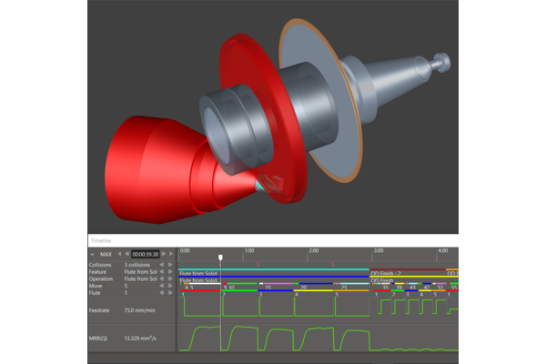Click the collision marker after 2:00
This screenshot has width=546, height=364.
(332, 265)
